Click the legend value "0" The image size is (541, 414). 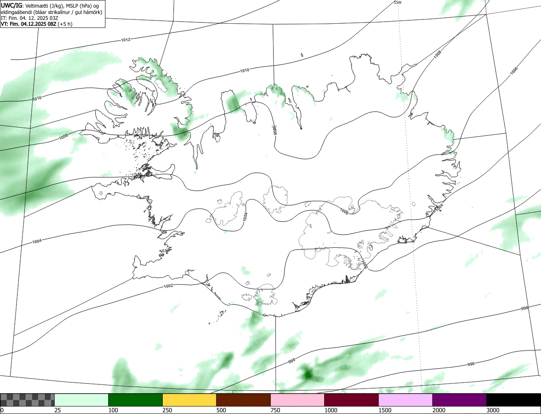[x=2, y=410]
